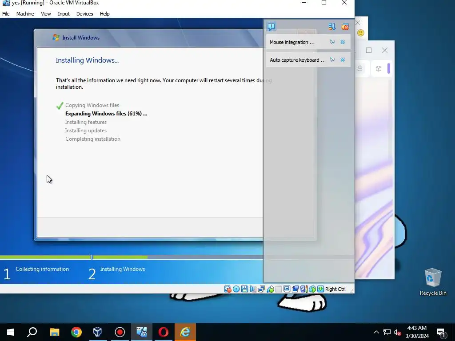Click the yellow smiley face icon
The height and width of the screenshot is (341, 455).
(361, 33)
